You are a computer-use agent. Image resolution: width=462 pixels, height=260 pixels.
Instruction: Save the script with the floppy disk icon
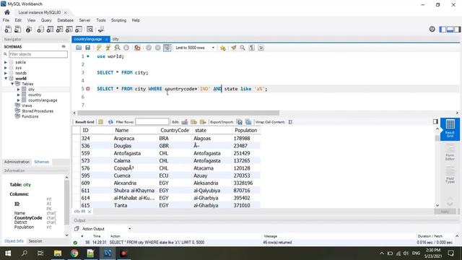[x=87, y=48]
